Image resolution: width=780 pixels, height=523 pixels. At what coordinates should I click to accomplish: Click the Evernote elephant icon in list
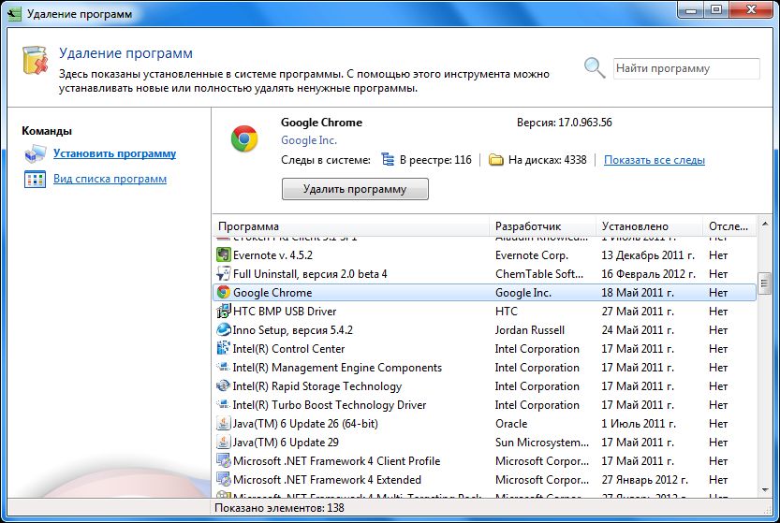(224, 255)
